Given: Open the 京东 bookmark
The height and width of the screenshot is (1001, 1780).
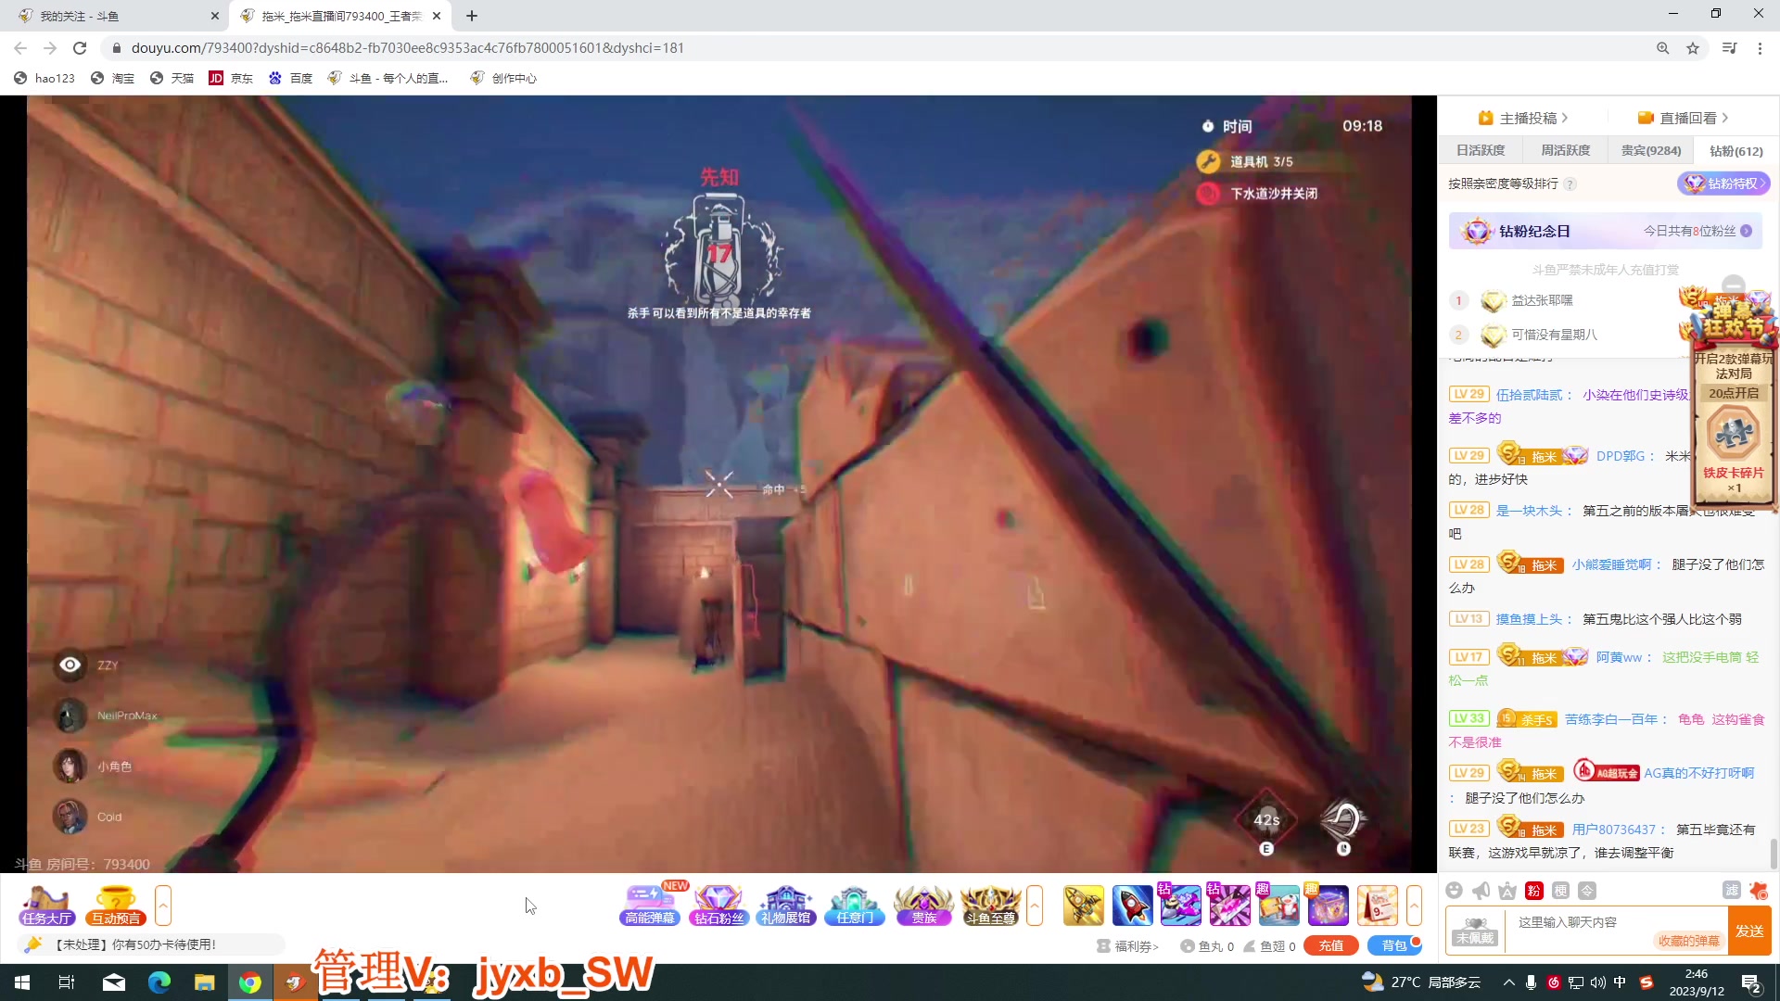Looking at the screenshot, I should pos(231,79).
